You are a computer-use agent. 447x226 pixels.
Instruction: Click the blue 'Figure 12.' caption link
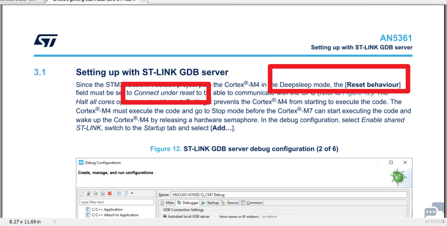click(x=166, y=149)
